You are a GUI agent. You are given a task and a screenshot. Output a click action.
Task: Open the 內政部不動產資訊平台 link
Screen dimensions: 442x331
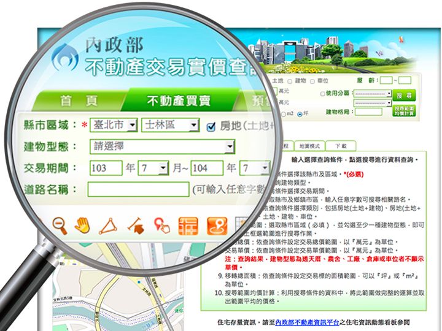coord(307,322)
